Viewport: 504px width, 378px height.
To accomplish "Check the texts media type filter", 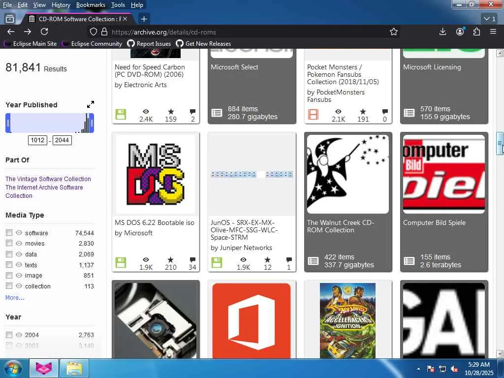I will 9,265.
